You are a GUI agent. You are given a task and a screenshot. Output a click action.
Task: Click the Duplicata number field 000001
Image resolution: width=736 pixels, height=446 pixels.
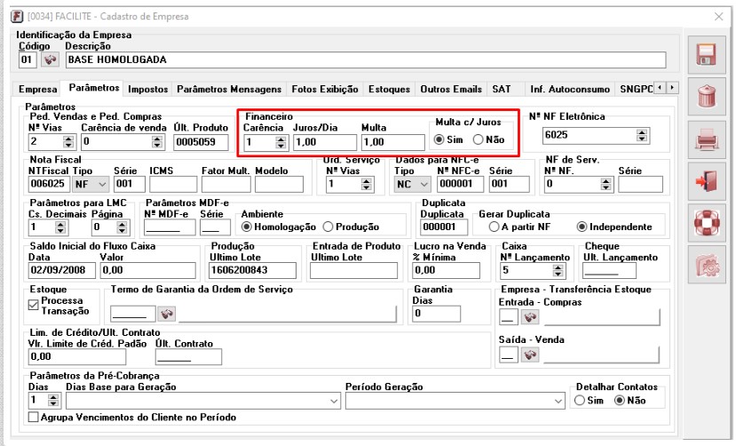point(444,227)
